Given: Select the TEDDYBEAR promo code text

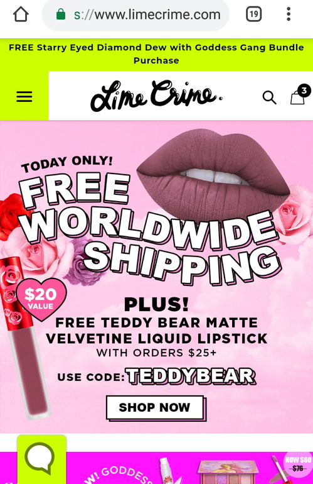Looking at the screenshot, I should [191, 377].
